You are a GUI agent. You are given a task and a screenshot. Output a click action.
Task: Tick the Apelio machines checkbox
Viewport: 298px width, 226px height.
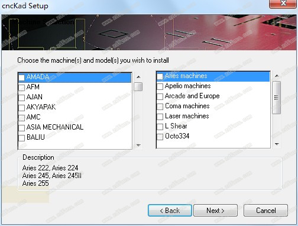pos(160,86)
